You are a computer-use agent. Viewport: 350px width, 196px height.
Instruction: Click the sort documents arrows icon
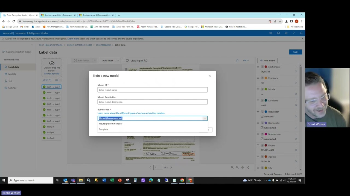pyautogui.click(x=50, y=80)
